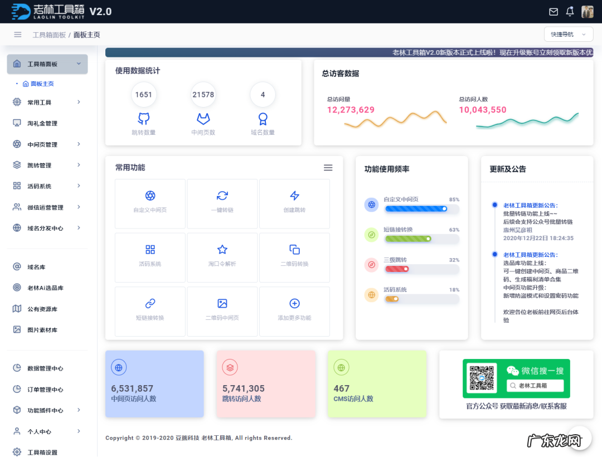Click the 一键转链 refresh icon
Viewport: 602px width, 457px height.
tap(222, 196)
